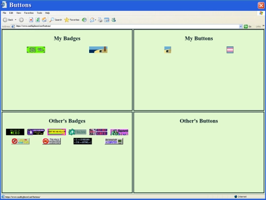Click the My Buttons heading
This screenshot has height=200, width=266.
click(199, 39)
